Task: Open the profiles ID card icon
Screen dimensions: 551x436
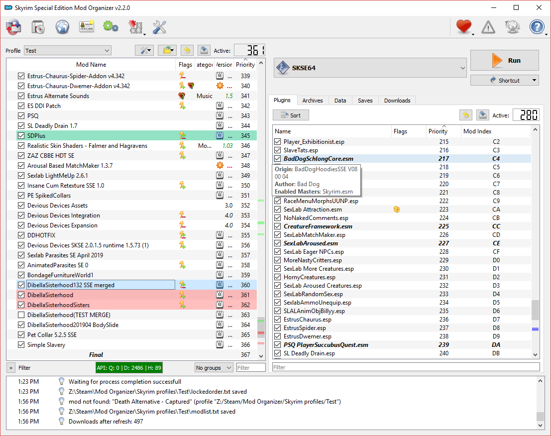Action: click(x=87, y=27)
